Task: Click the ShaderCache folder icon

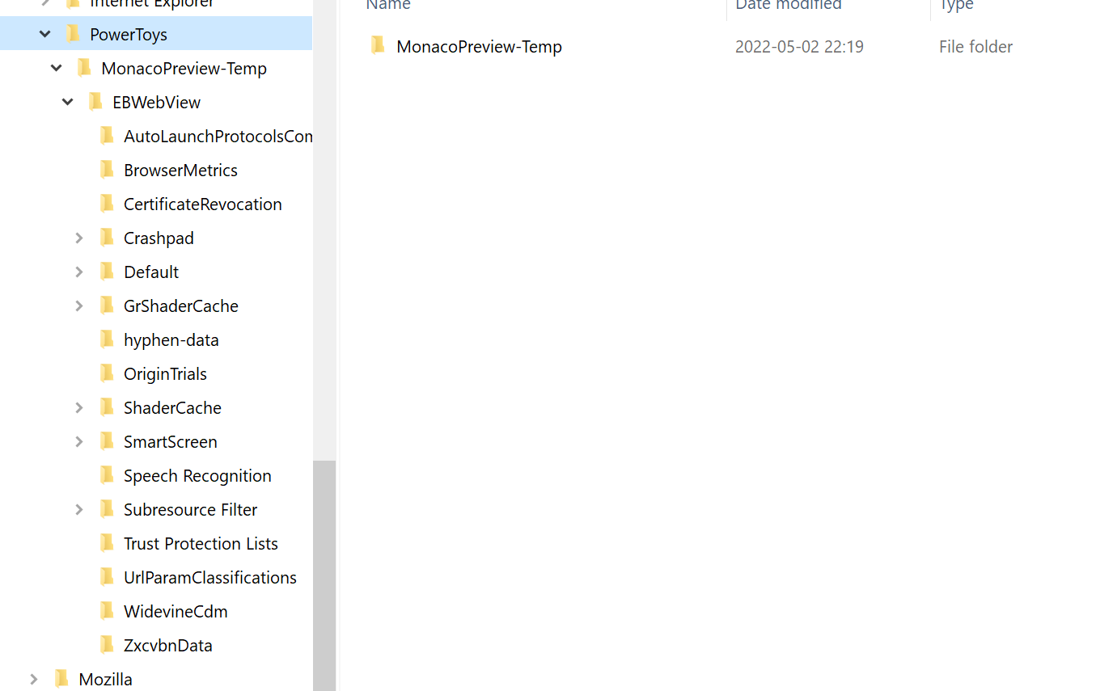Action: [x=107, y=407]
